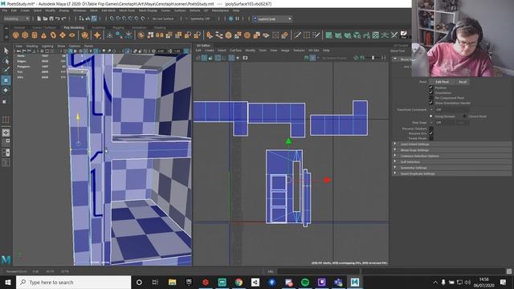Toggle Show Orientation Handle checkbox
The image size is (514, 289).
click(431, 103)
